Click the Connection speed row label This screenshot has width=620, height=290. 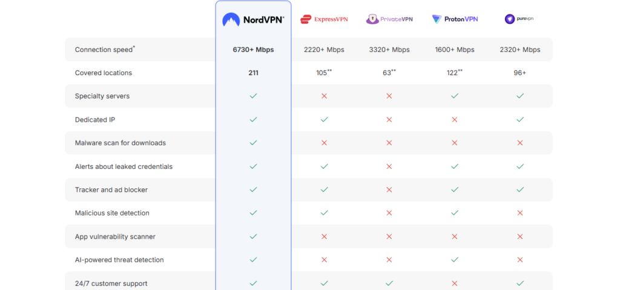pos(104,50)
